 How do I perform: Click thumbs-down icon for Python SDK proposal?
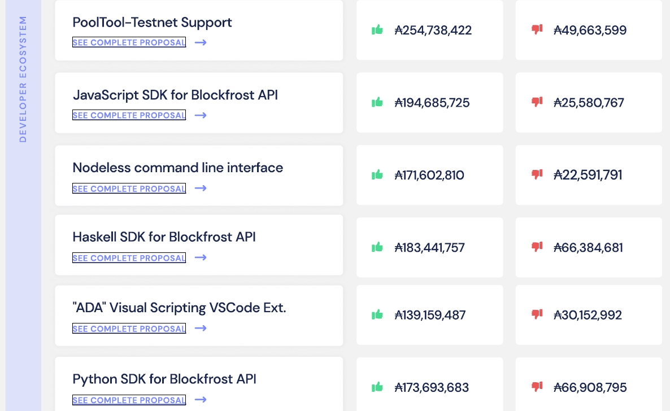click(x=537, y=387)
